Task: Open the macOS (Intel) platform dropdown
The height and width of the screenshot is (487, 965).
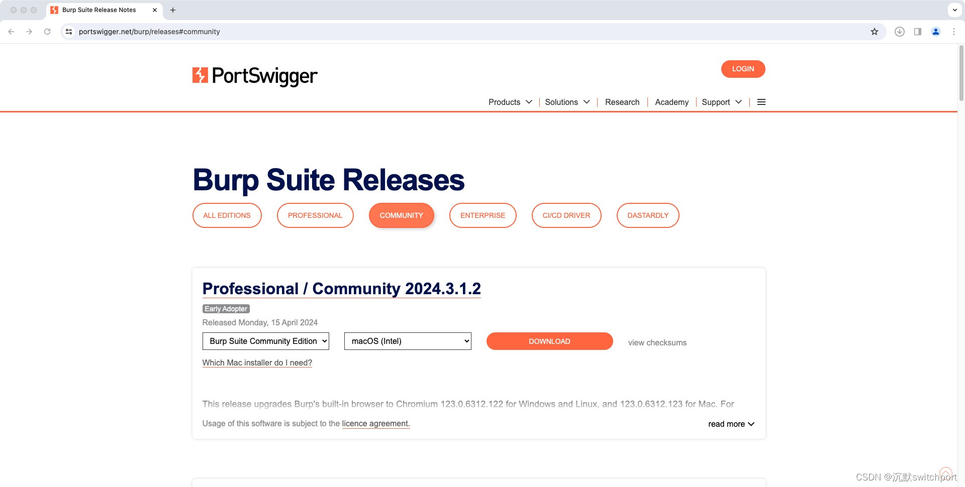Action: pyautogui.click(x=408, y=341)
